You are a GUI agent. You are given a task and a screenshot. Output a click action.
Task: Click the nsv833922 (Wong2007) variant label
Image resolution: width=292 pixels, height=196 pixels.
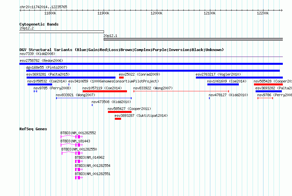153,88
